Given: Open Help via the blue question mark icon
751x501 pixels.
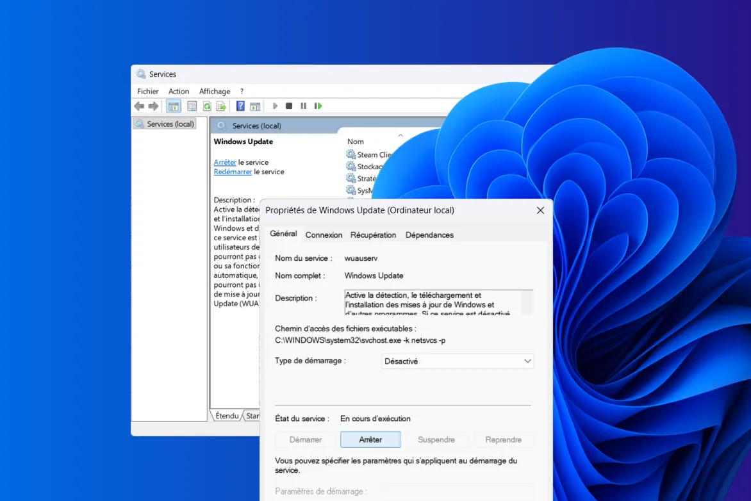Looking at the screenshot, I should pyautogui.click(x=240, y=106).
